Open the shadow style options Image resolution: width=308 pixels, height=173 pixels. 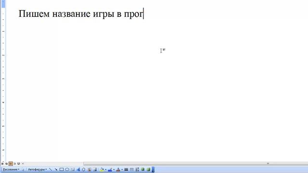[x=143, y=169]
